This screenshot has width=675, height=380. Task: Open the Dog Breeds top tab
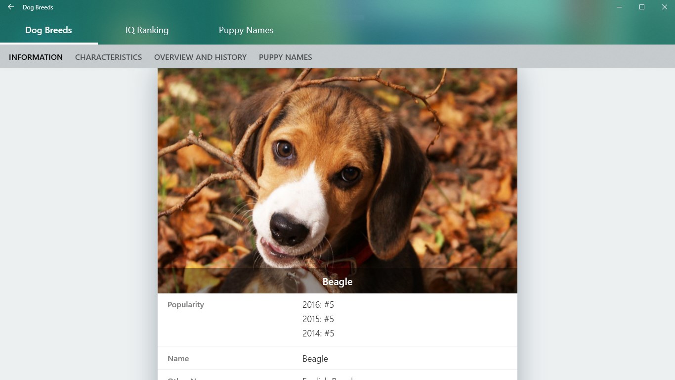click(48, 30)
